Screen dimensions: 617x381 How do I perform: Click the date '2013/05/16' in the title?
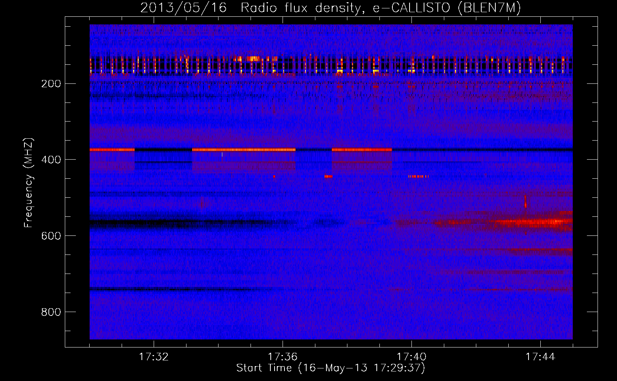pyautogui.click(x=183, y=8)
